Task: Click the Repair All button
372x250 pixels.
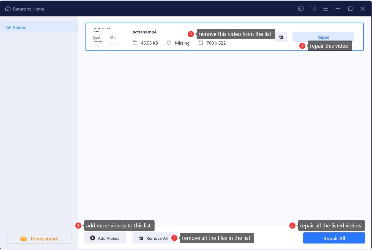Action: point(334,238)
